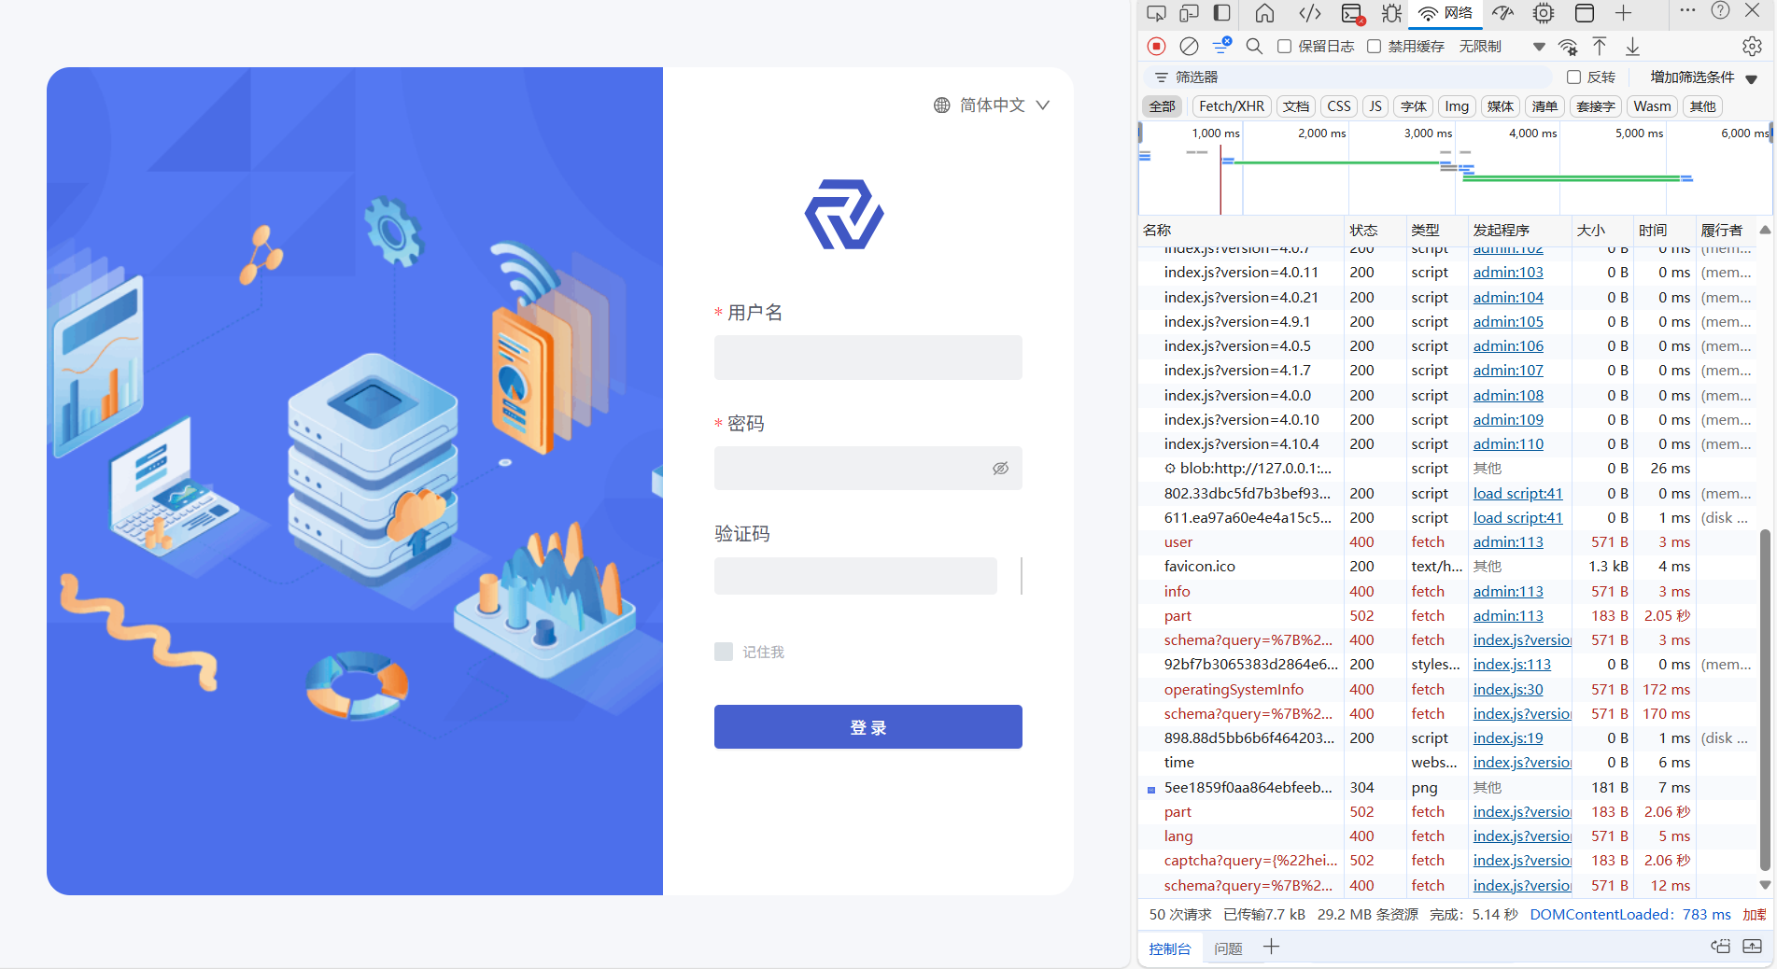Open the 控制台 drawer tab
This screenshot has height=969, width=1777.
tap(1170, 948)
